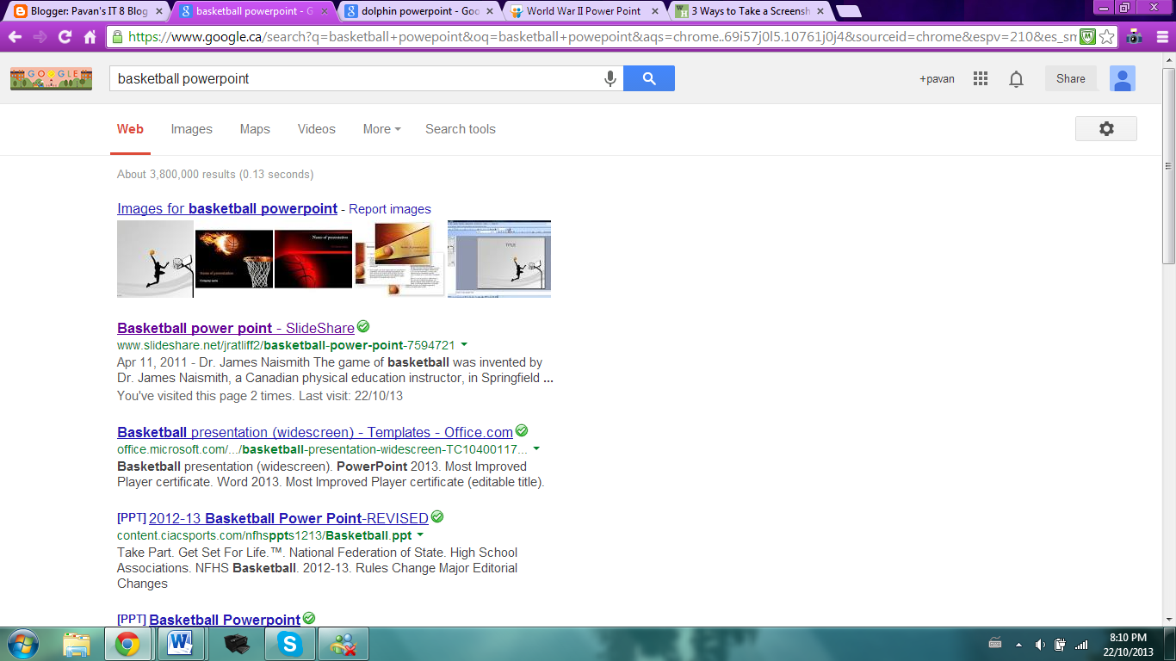Click the Chrome icon in the taskbar
The image size is (1176, 661).
point(127,644)
